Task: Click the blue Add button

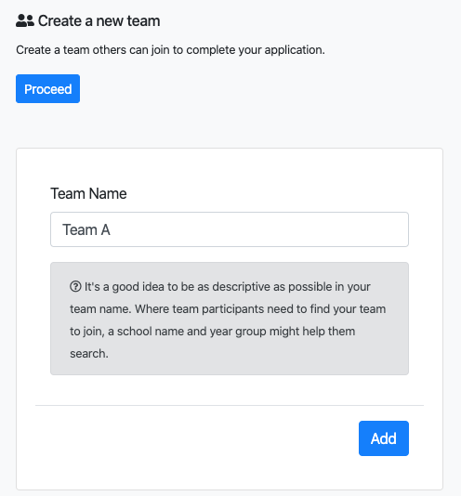Action: point(384,438)
